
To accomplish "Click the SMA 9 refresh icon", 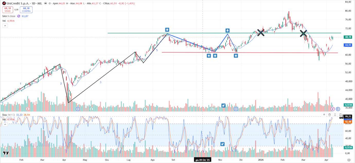I will 19,16.
